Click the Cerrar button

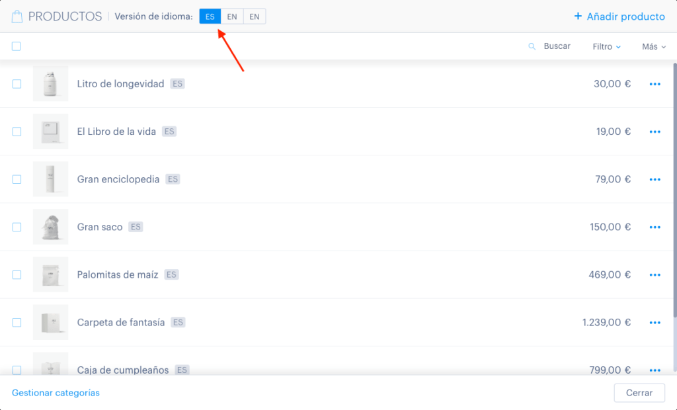639,393
